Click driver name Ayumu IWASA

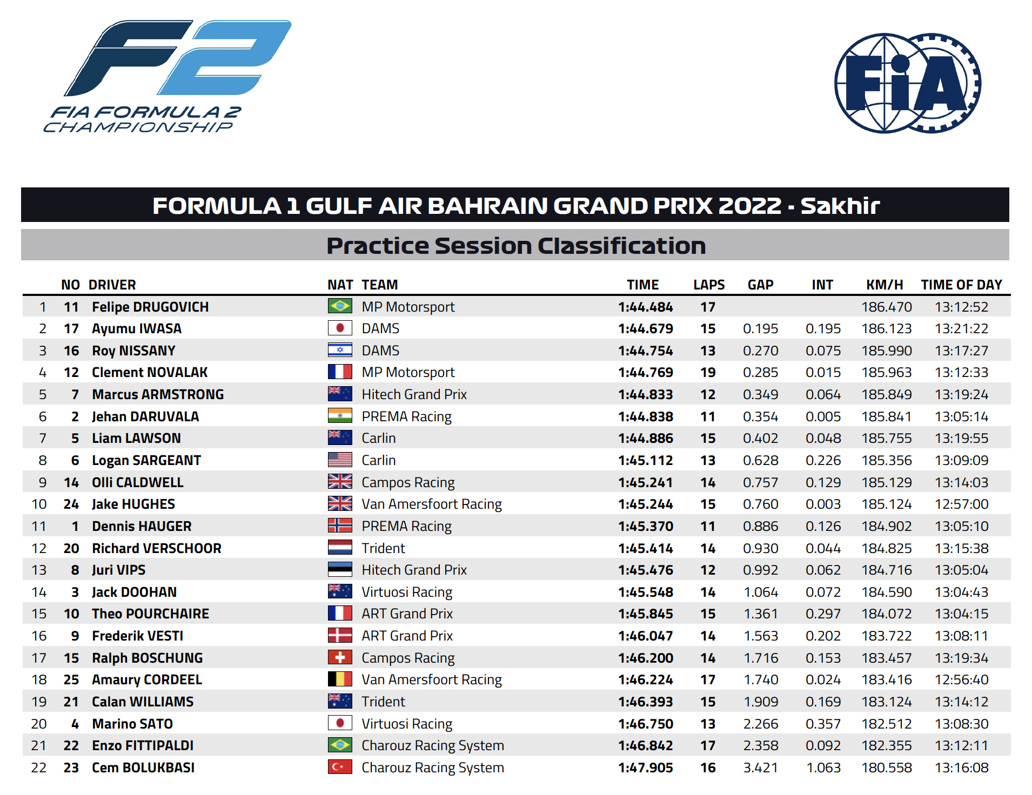point(137,328)
